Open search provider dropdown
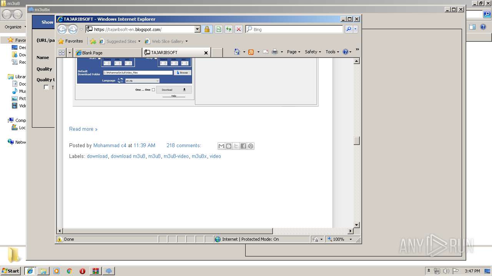This screenshot has height=276, width=492. 356,29
